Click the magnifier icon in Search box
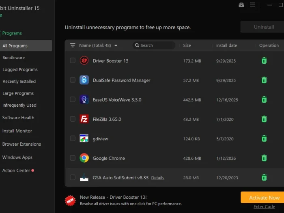This screenshot has height=213, width=284. click(137, 45)
